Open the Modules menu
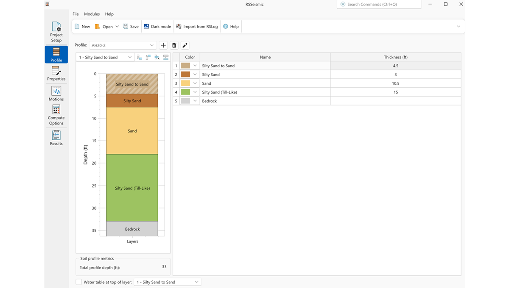The width and height of the screenshot is (509, 288). click(92, 14)
